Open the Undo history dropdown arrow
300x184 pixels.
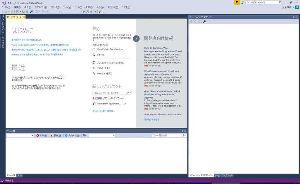[40, 12]
